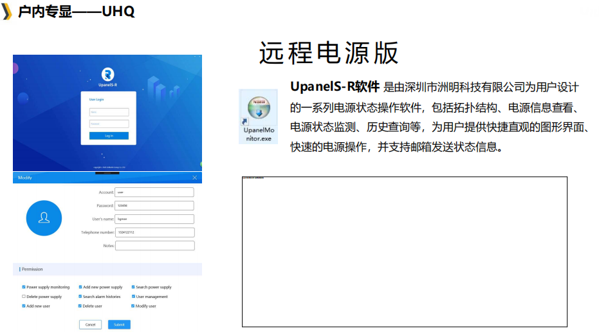Image resolution: width=599 pixels, height=334 pixels.
Task: Click the empty white image placeholder box
Action: coord(404,252)
